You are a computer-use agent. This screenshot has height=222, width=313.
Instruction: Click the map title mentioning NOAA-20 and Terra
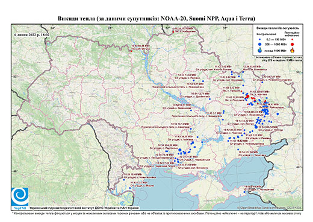point(156,19)
